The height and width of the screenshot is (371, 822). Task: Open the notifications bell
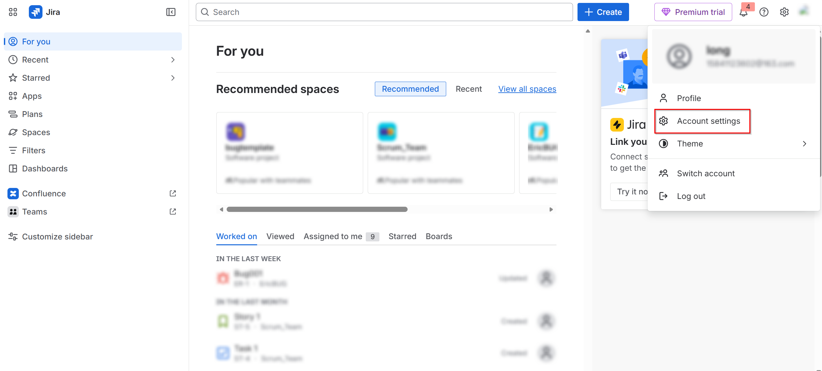click(744, 12)
